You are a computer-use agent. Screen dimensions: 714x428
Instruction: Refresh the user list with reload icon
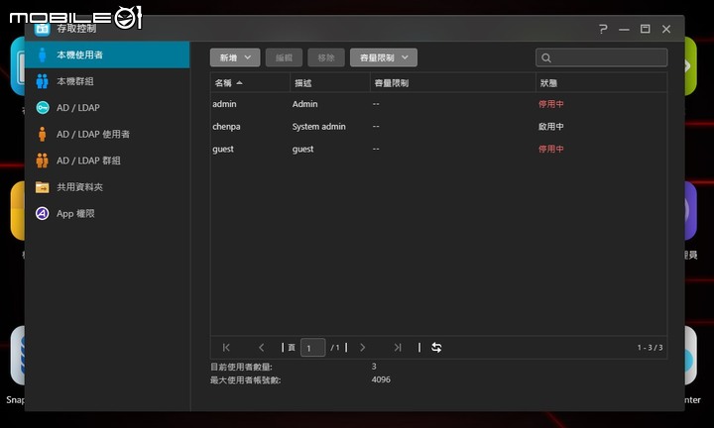pos(436,348)
